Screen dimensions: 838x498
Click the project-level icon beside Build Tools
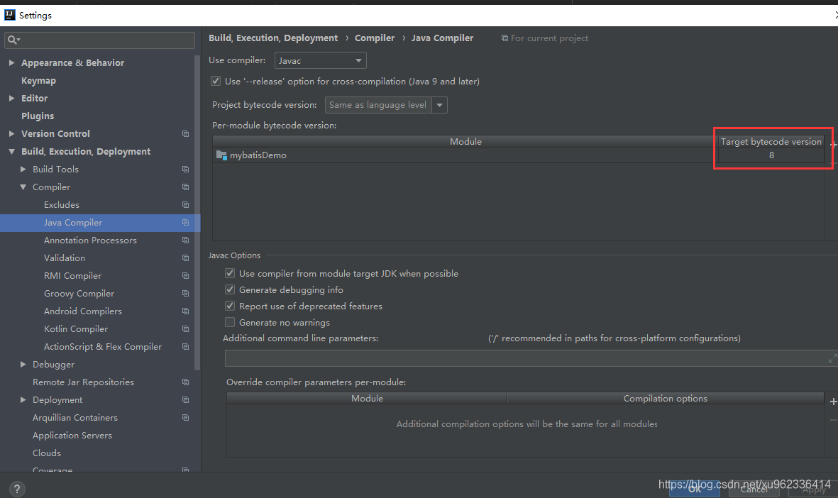[185, 170]
